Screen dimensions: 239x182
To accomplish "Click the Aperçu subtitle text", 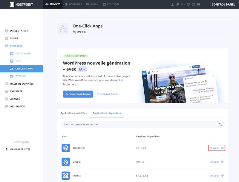I will point(79,32).
